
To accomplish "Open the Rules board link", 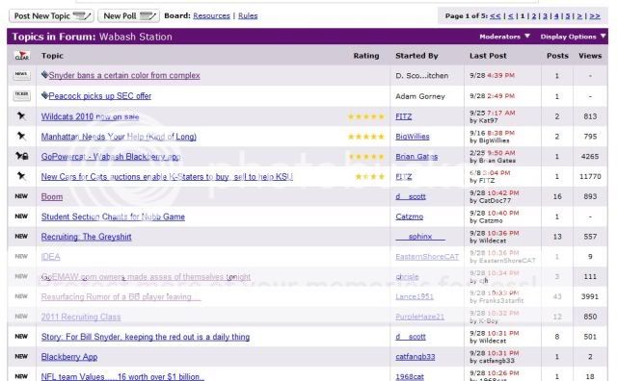I will pos(248,15).
